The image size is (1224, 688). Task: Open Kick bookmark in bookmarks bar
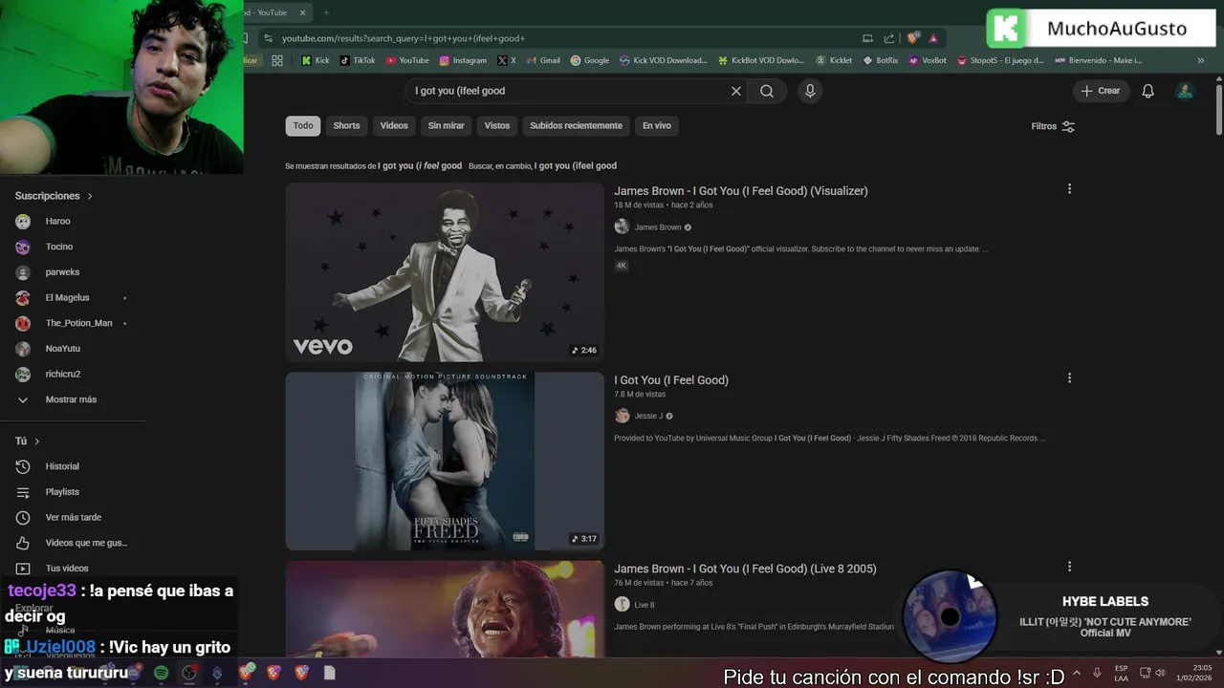(315, 60)
